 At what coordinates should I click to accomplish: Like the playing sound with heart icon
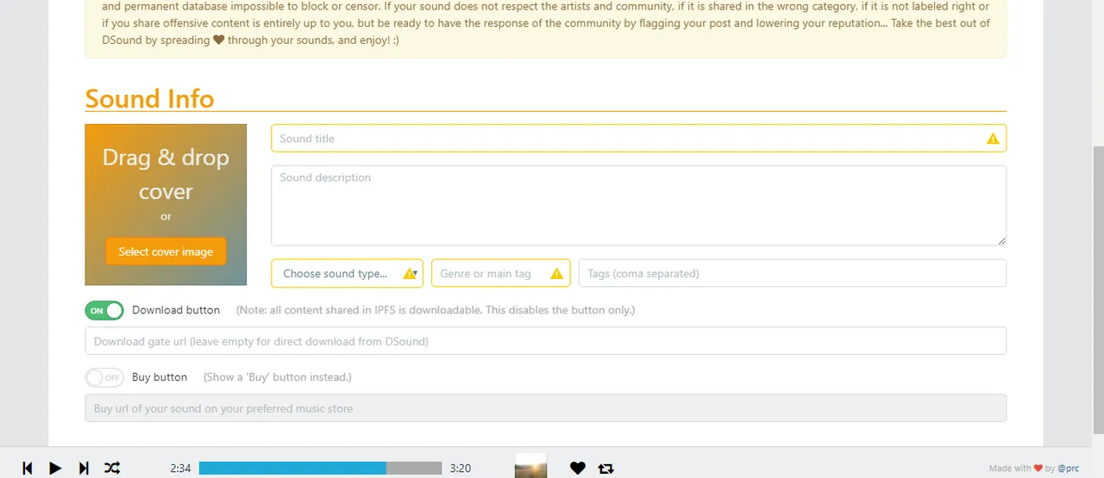[x=578, y=468]
